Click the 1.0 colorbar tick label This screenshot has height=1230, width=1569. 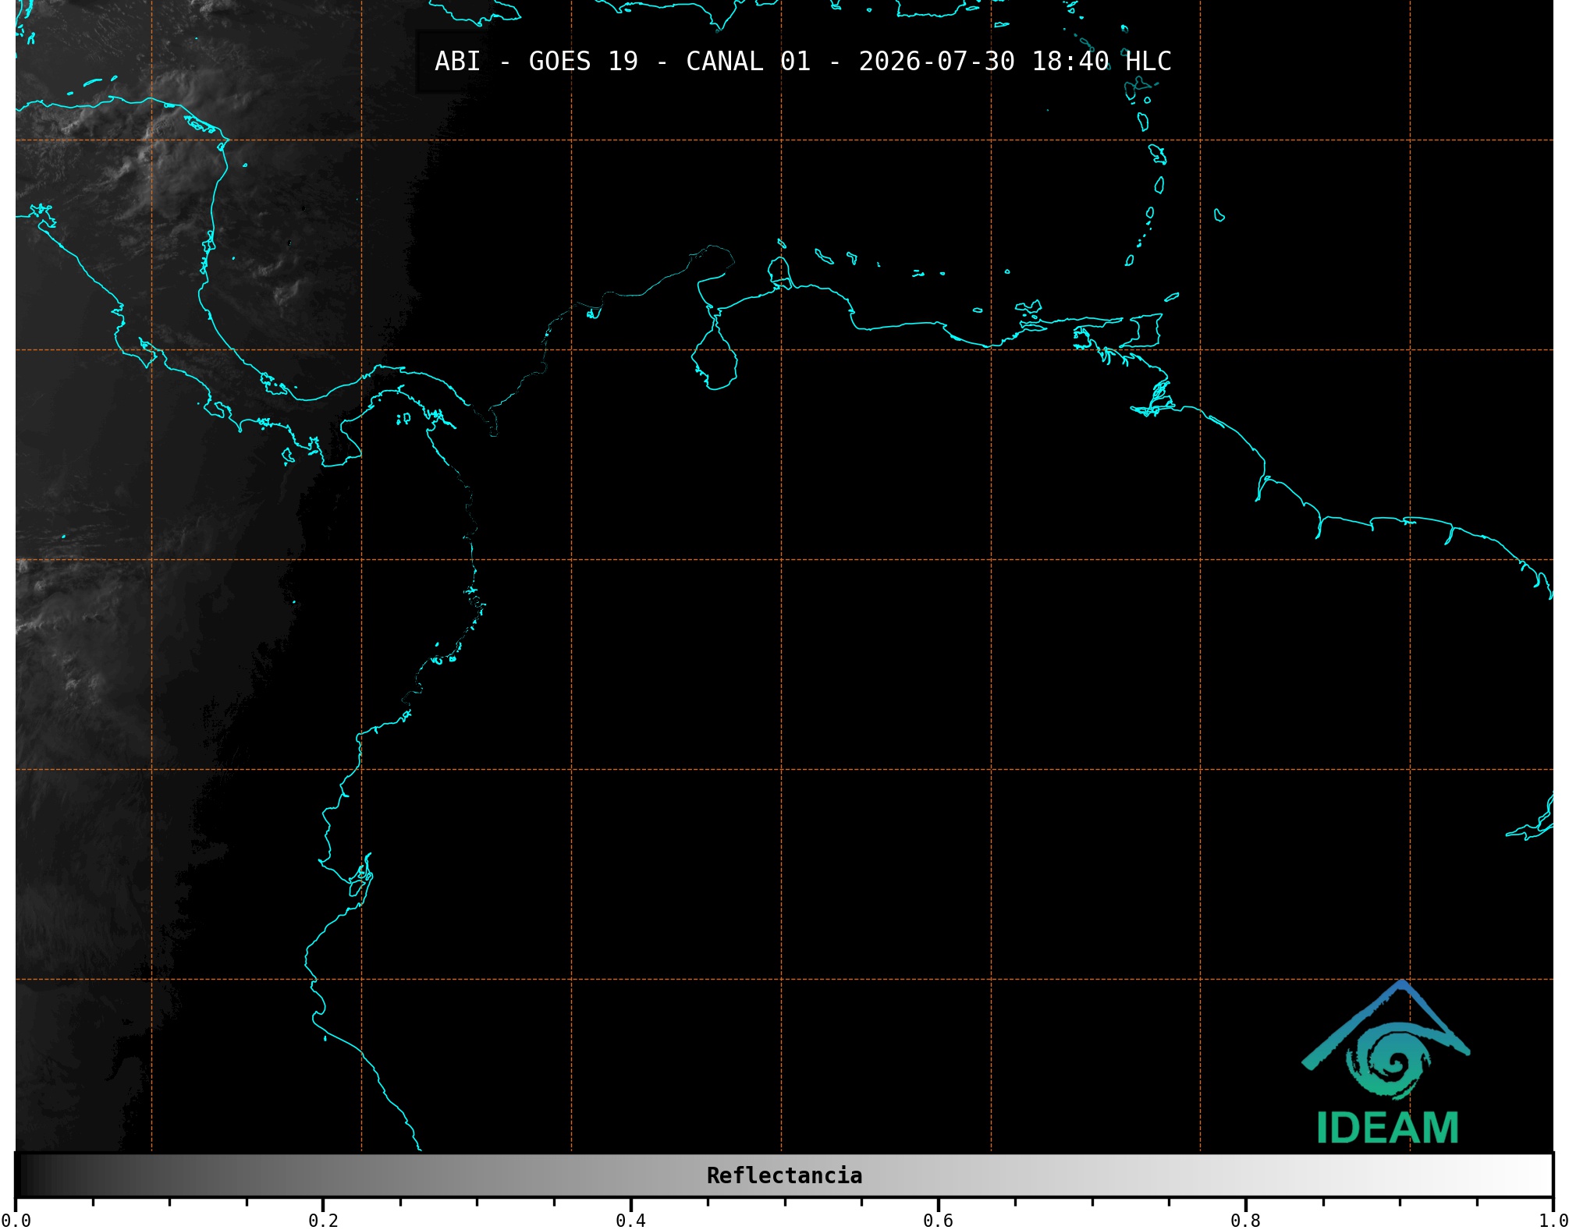tap(1553, 1221)
